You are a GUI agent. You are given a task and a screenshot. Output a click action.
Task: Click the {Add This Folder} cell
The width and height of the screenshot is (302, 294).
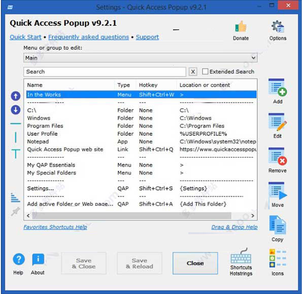[x=203, y=204]
